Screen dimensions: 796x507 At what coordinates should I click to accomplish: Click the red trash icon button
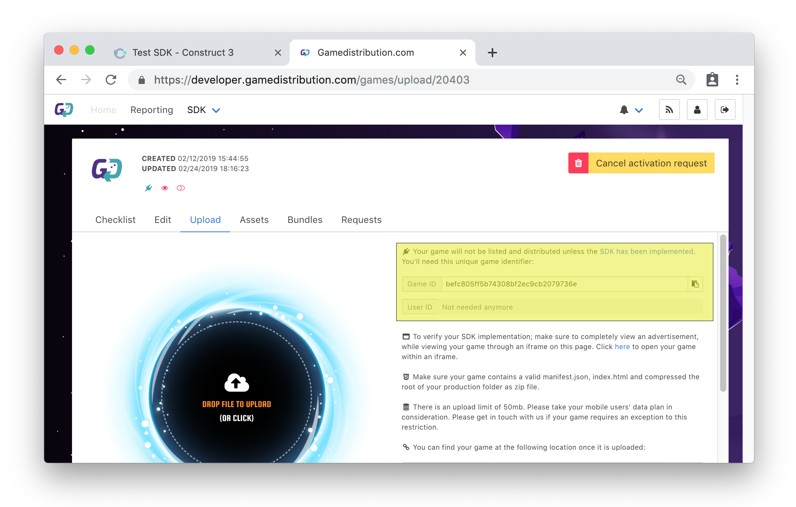pos(578,163)
